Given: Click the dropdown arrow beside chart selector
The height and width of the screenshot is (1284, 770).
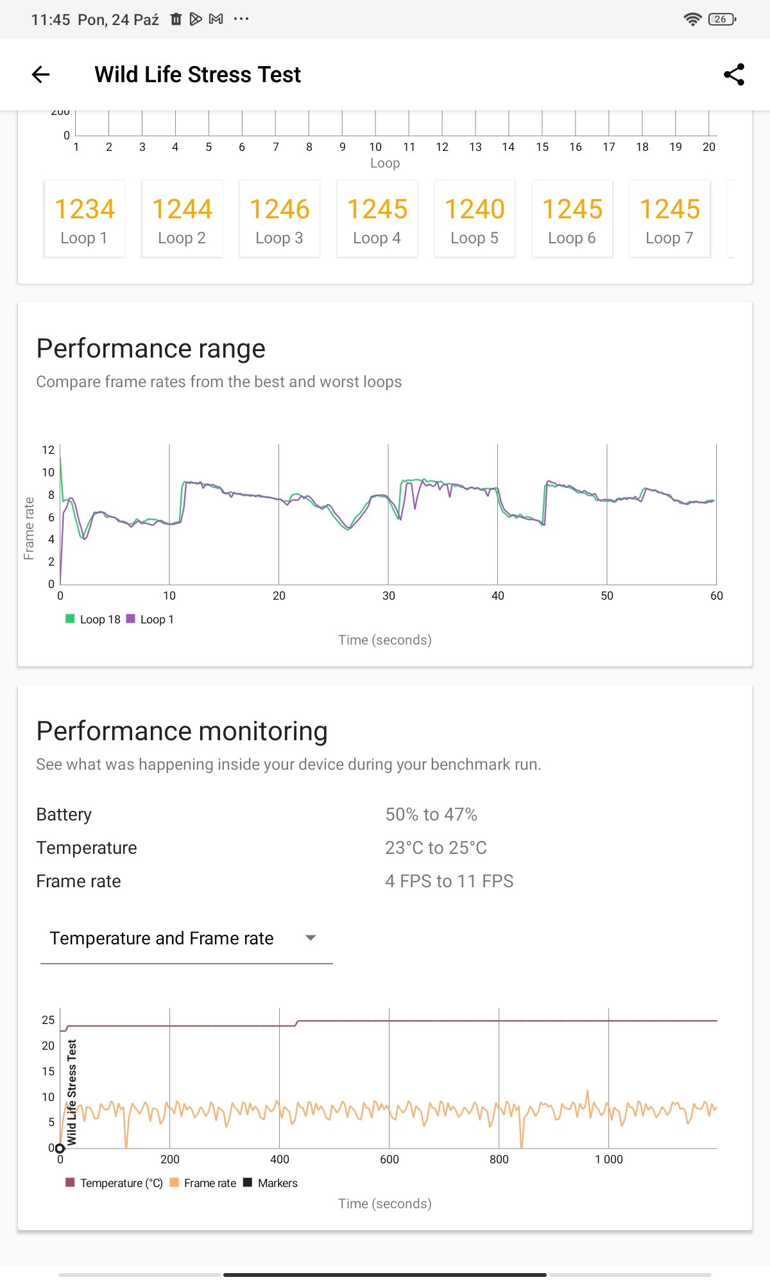Looking at the screenshot, I should coord(311,938).
